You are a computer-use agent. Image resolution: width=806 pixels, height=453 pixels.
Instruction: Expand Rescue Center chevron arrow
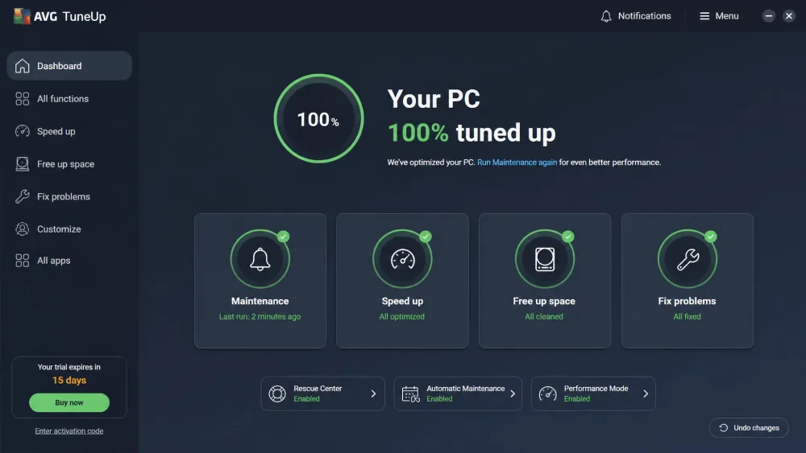374,393
